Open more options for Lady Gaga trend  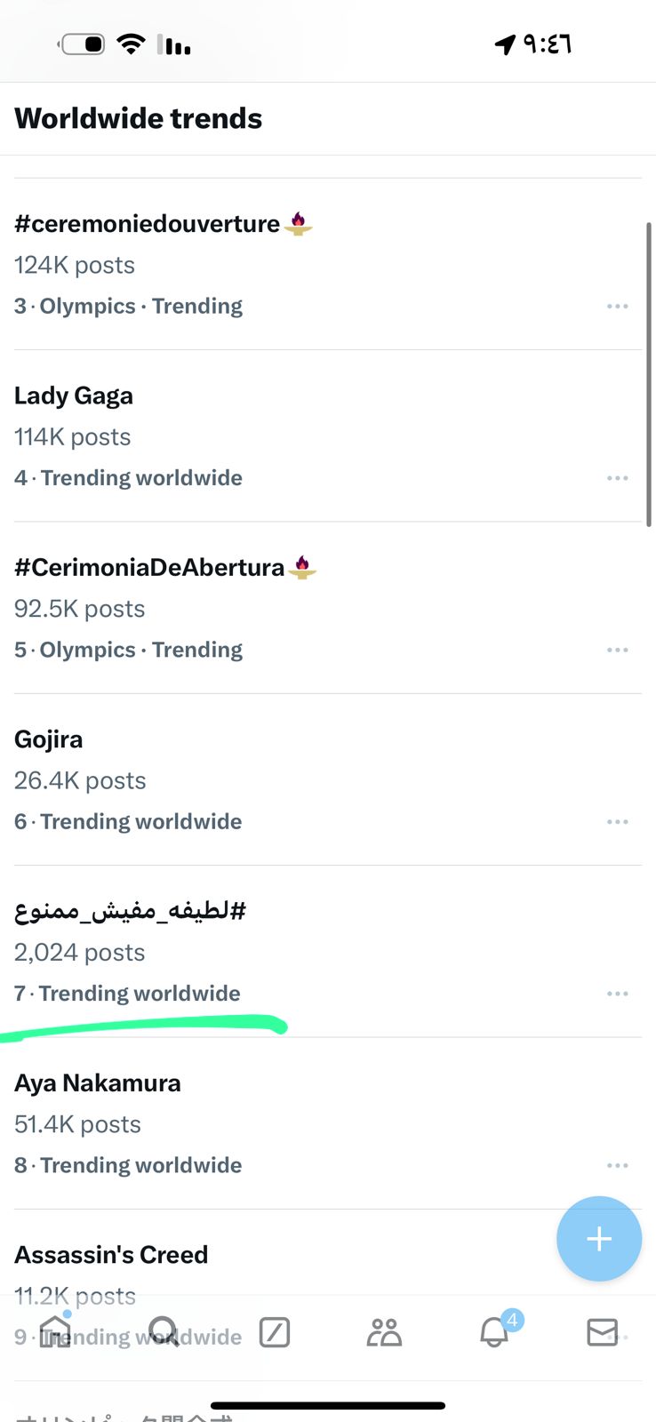(x=617, y=478)
